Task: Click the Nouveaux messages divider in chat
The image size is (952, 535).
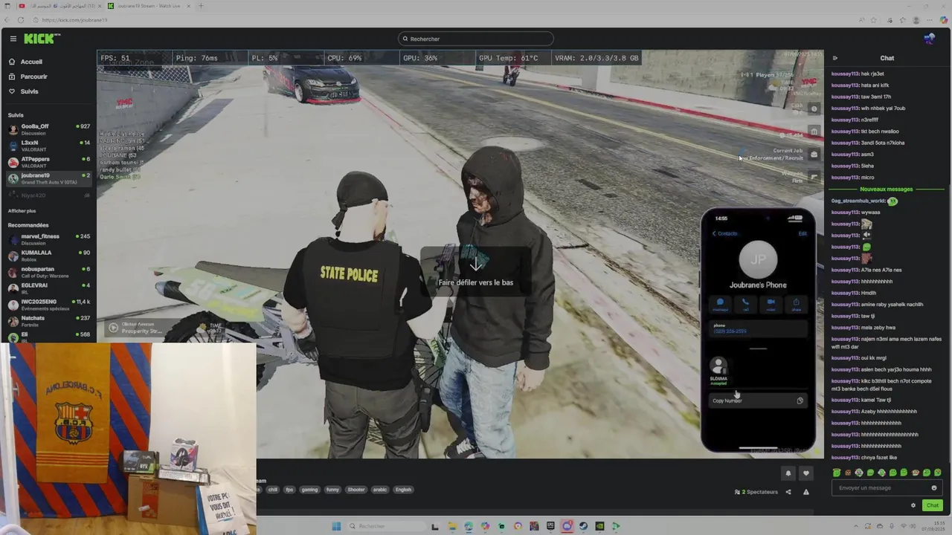Action: pyautogui.click(x=886, y=189)
